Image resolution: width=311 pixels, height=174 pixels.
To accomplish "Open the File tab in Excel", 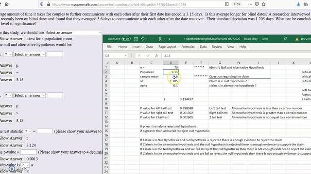I will 109,47.
